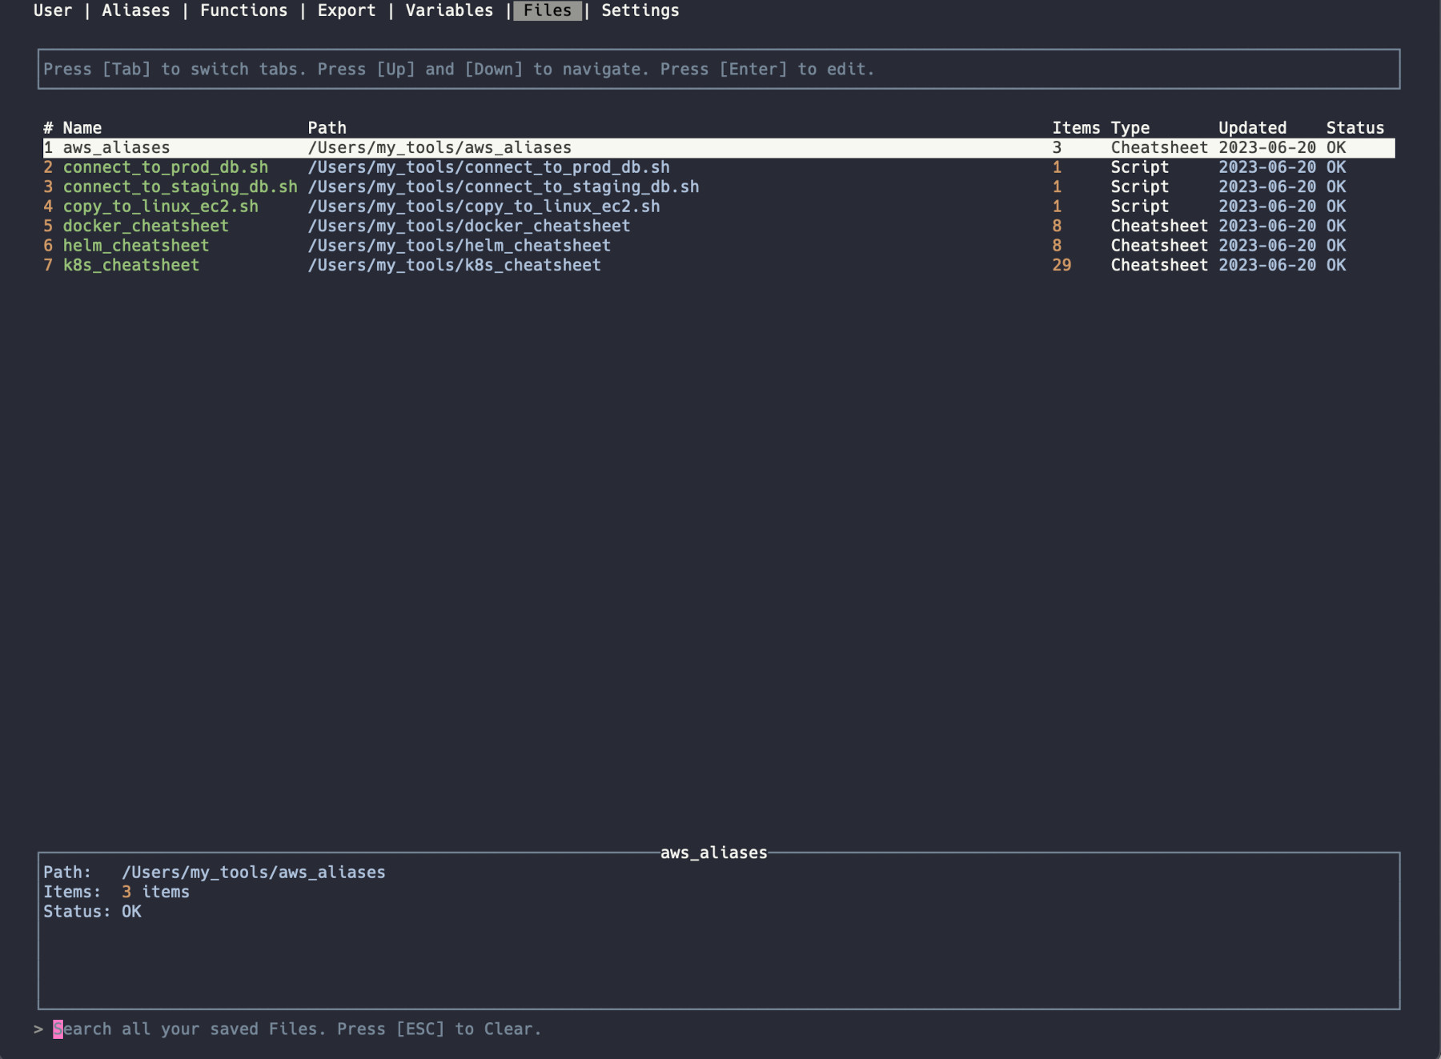Click the Status column header
The width and height of the screenshot is (1441, 1059).
click(1355, 128)
